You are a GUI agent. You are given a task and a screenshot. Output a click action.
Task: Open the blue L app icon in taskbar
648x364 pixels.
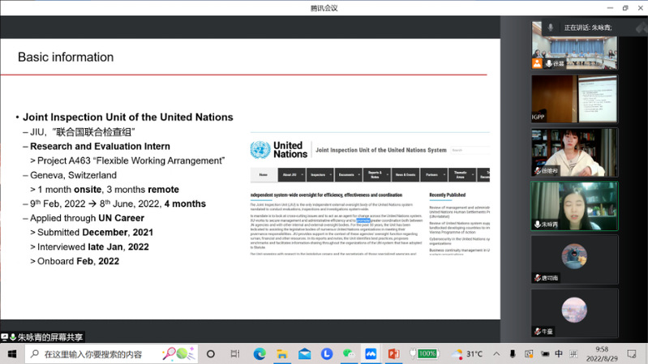(x=327, y=354)
